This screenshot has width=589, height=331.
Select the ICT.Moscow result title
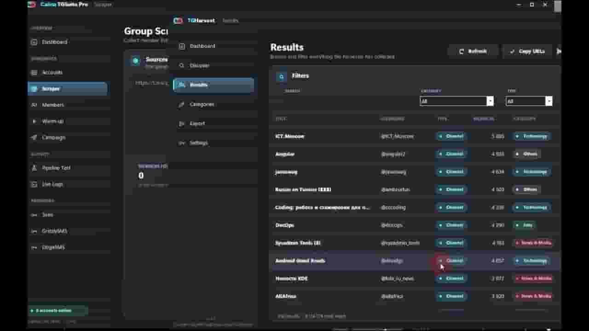pos(290,137)
